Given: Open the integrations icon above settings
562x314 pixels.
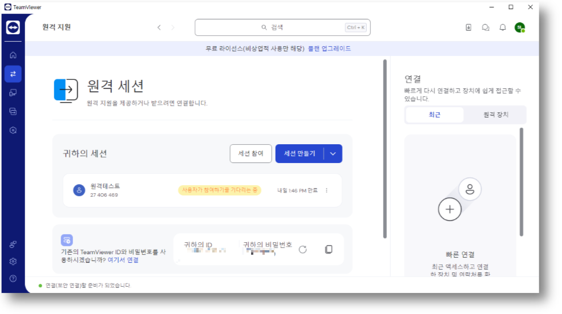Looking at the screenshot, I should (x=13, y=244).
